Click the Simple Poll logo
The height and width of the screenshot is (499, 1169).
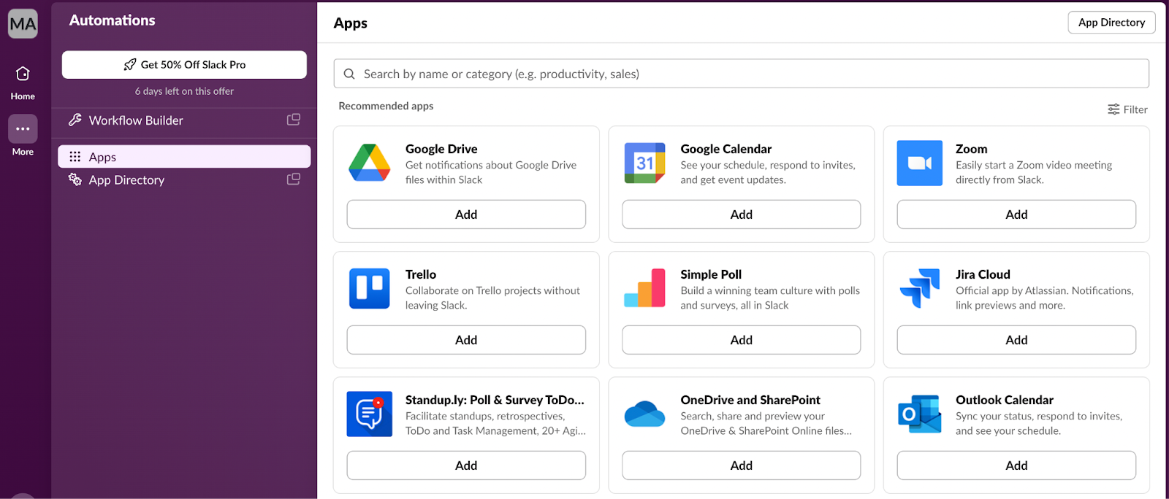coord(644,288)
